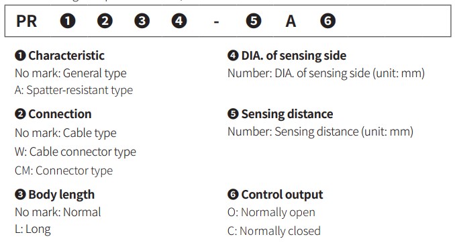Click the circled 6 bullet beside Control output

pyautogui.click(x=233, y=195)
